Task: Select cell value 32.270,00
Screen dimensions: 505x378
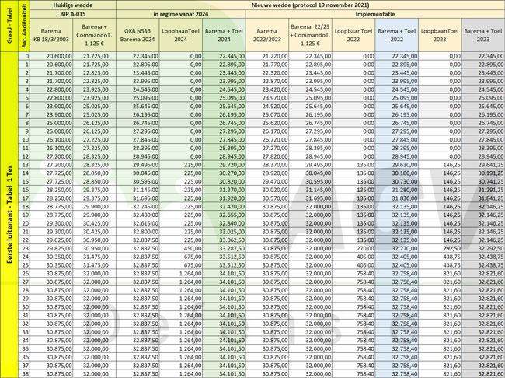Action: coord(405,249)
